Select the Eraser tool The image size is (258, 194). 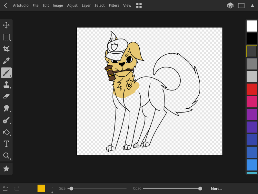pos(6,96)
